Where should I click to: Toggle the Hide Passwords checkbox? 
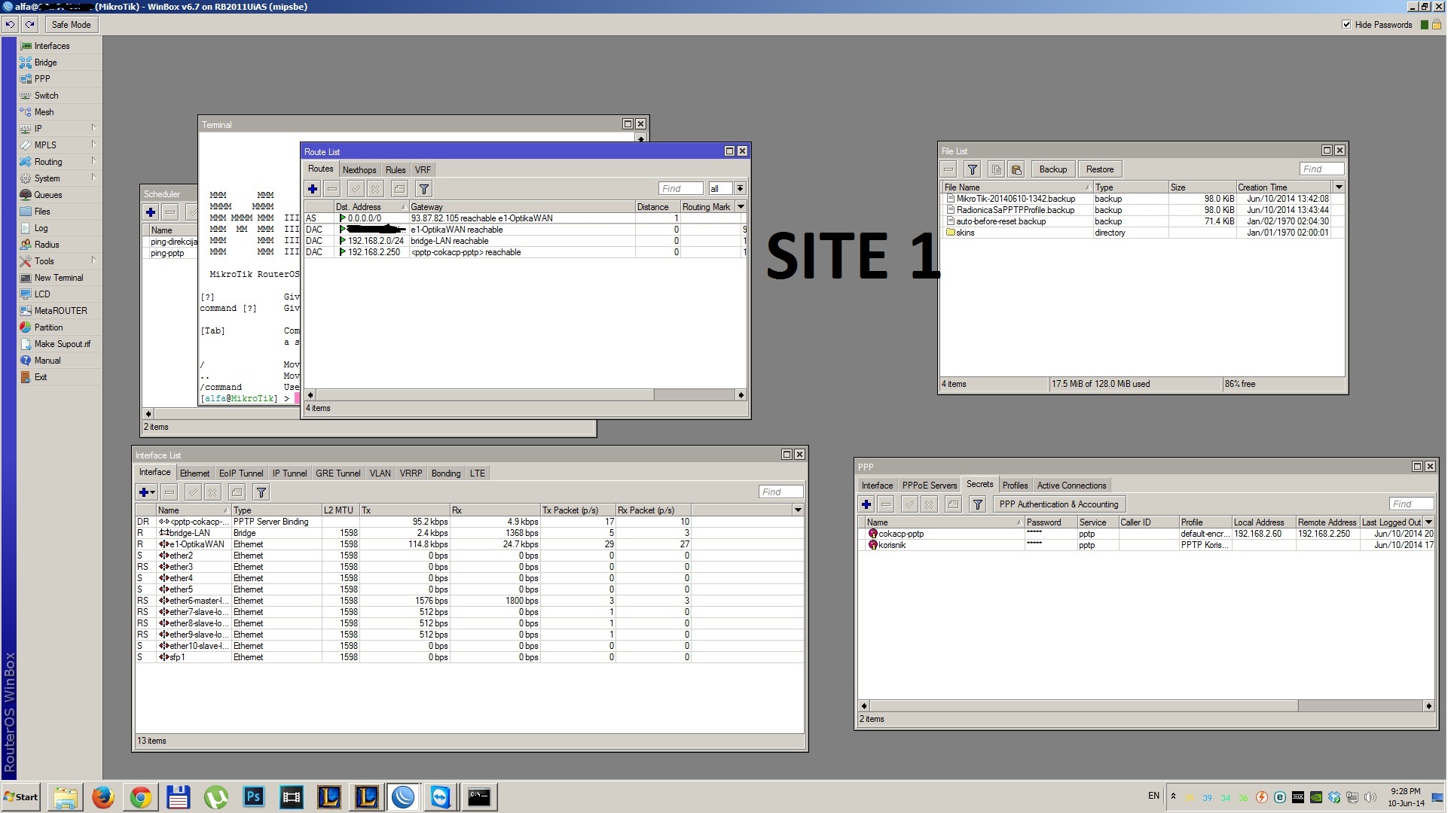(x=1346, y=24)
